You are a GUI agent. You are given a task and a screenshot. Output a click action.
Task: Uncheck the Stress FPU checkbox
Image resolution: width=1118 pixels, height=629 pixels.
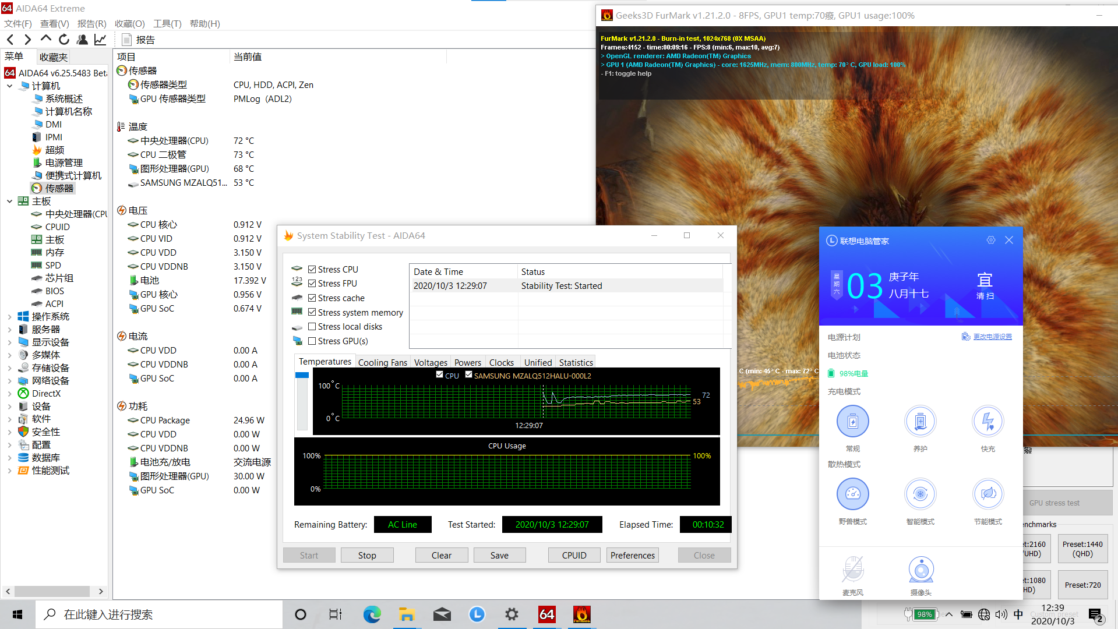point(312,284)
